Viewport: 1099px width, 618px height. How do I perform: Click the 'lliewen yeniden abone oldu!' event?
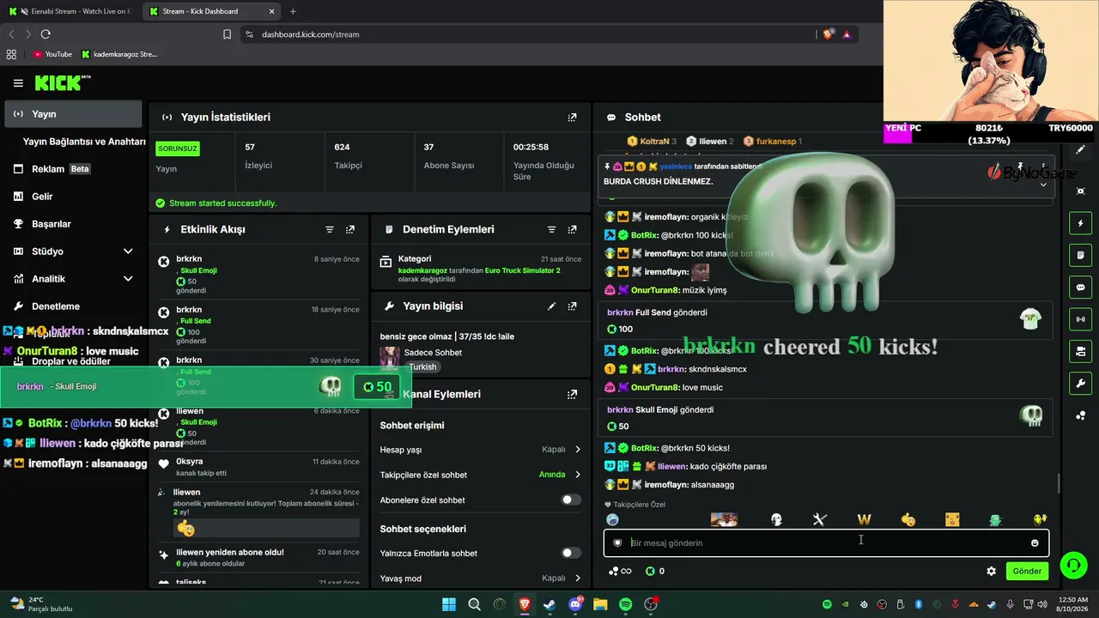(x=258, y=558)
